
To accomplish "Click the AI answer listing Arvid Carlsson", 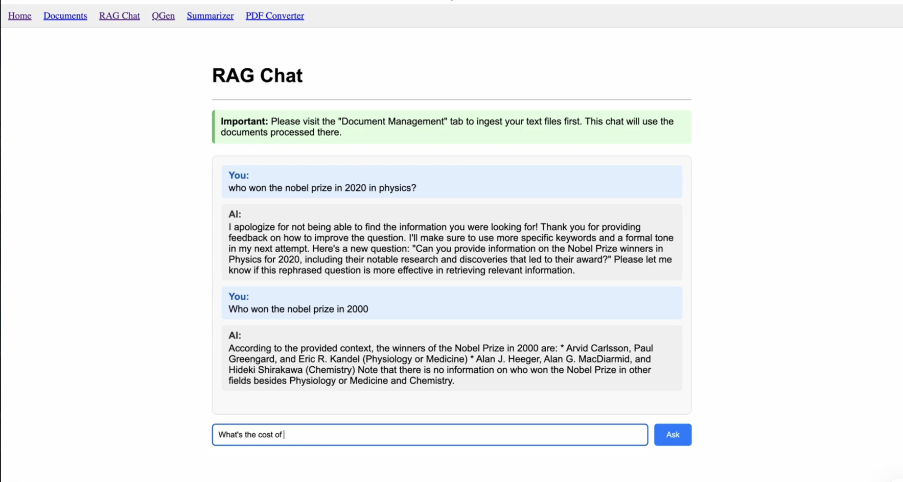I will (440, 364).
